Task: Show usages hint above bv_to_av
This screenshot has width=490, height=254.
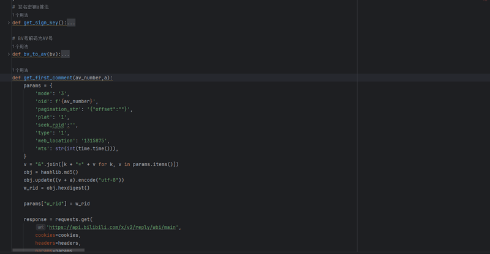Action: (20, 46)
